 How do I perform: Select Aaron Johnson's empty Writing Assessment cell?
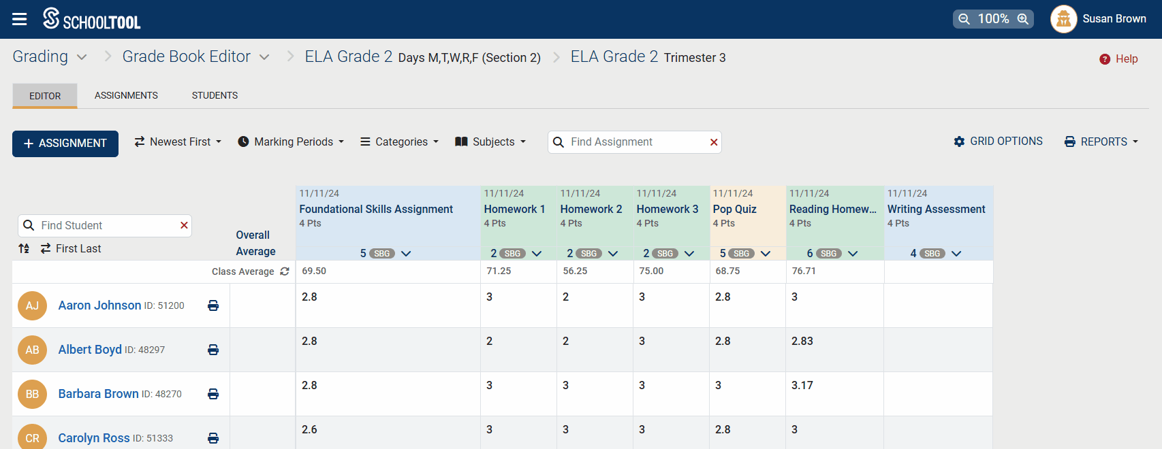(x=938, y=305)
